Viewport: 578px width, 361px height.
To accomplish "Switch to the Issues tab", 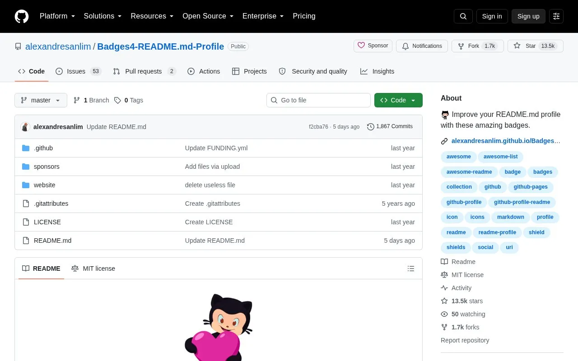I will 79,71.
